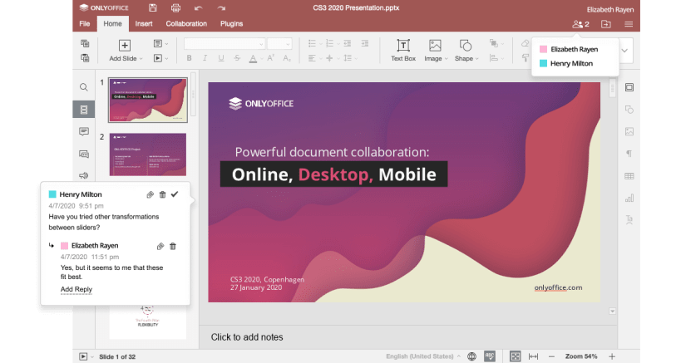Switch to the Home tab
The width and height of the screenshot is (681, 363).
tap(112, 24)
